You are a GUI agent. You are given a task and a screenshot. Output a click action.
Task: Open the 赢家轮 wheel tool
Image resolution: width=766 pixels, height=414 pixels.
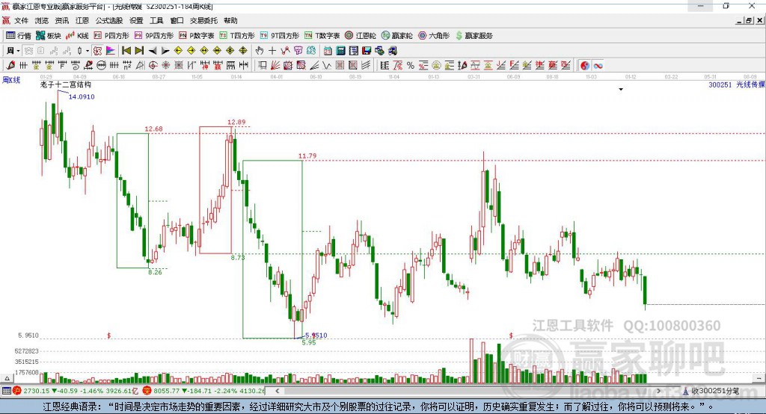(397, 36)
